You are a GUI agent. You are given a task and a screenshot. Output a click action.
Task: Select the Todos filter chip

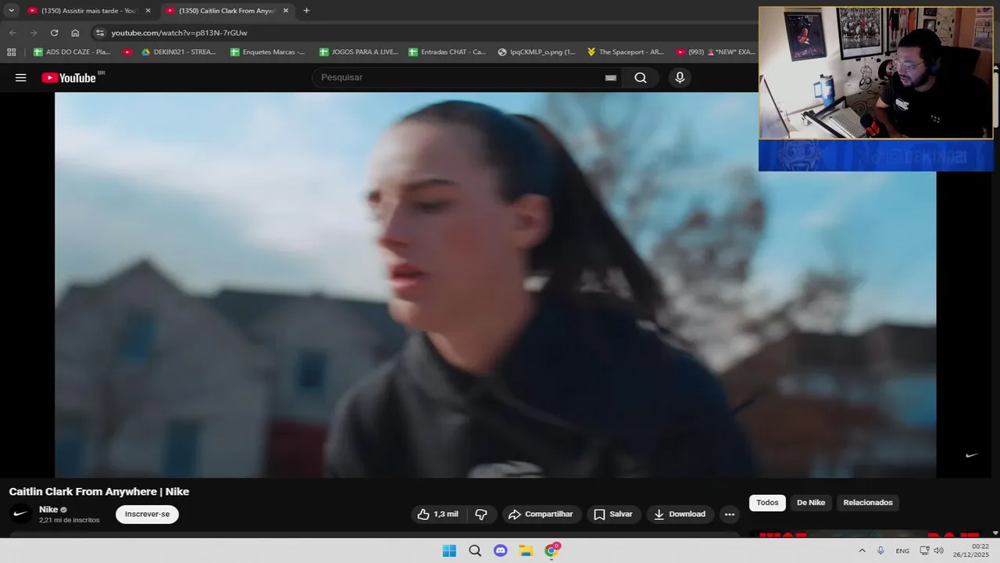tap(767, 503)
